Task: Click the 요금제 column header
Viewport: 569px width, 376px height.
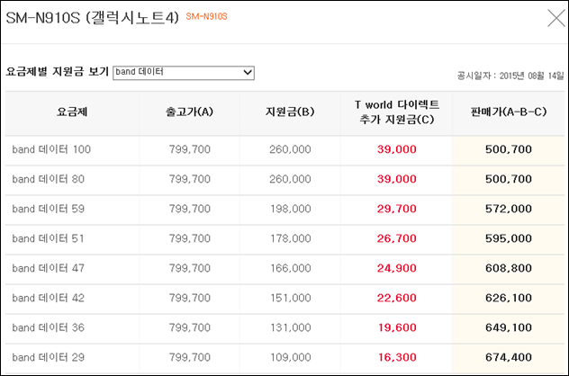Action: coord(72,112)
